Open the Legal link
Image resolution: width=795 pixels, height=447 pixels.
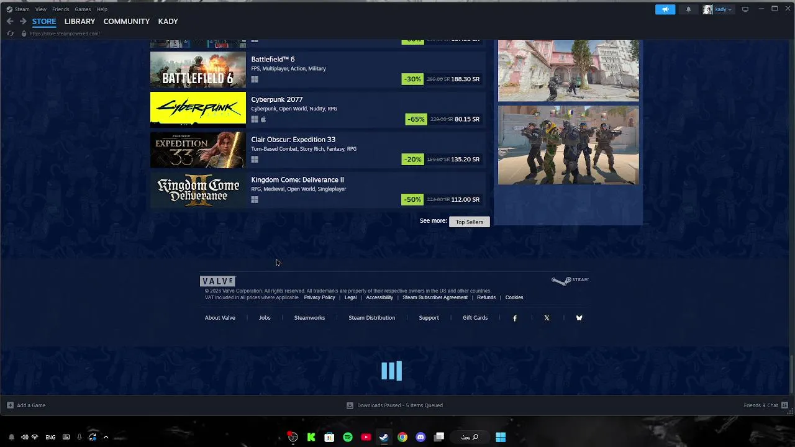(350, 297)
